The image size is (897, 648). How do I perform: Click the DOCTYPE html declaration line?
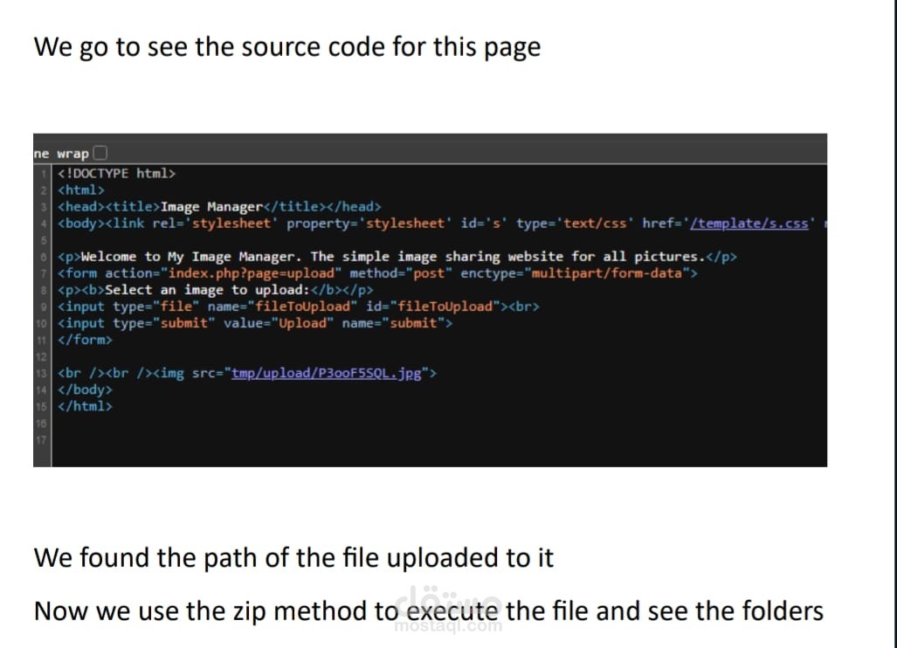click(x=116, y=173)
